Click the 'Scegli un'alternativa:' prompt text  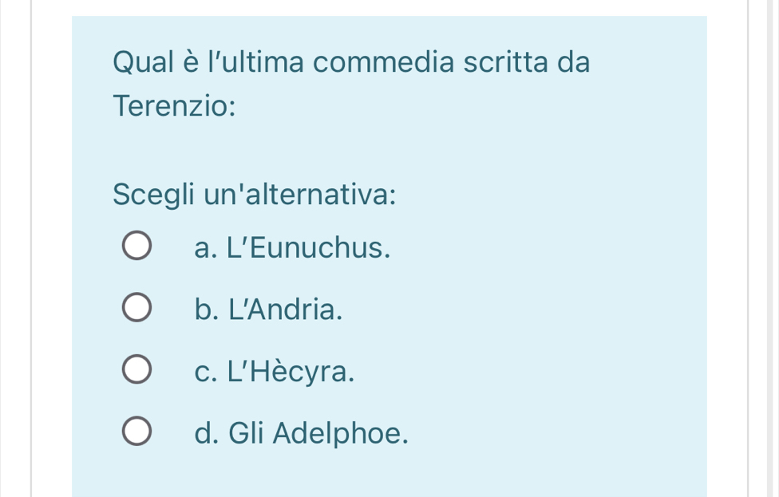point(255,194)
